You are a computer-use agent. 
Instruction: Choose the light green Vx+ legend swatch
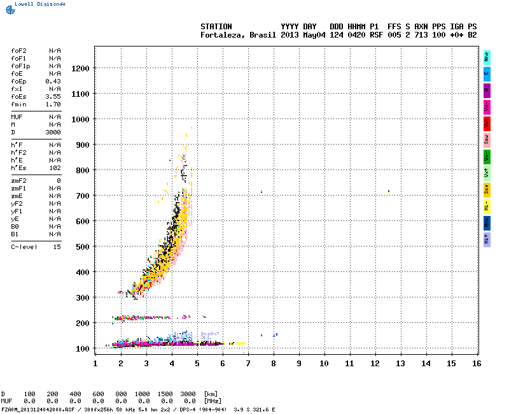[x=487, y=173]
